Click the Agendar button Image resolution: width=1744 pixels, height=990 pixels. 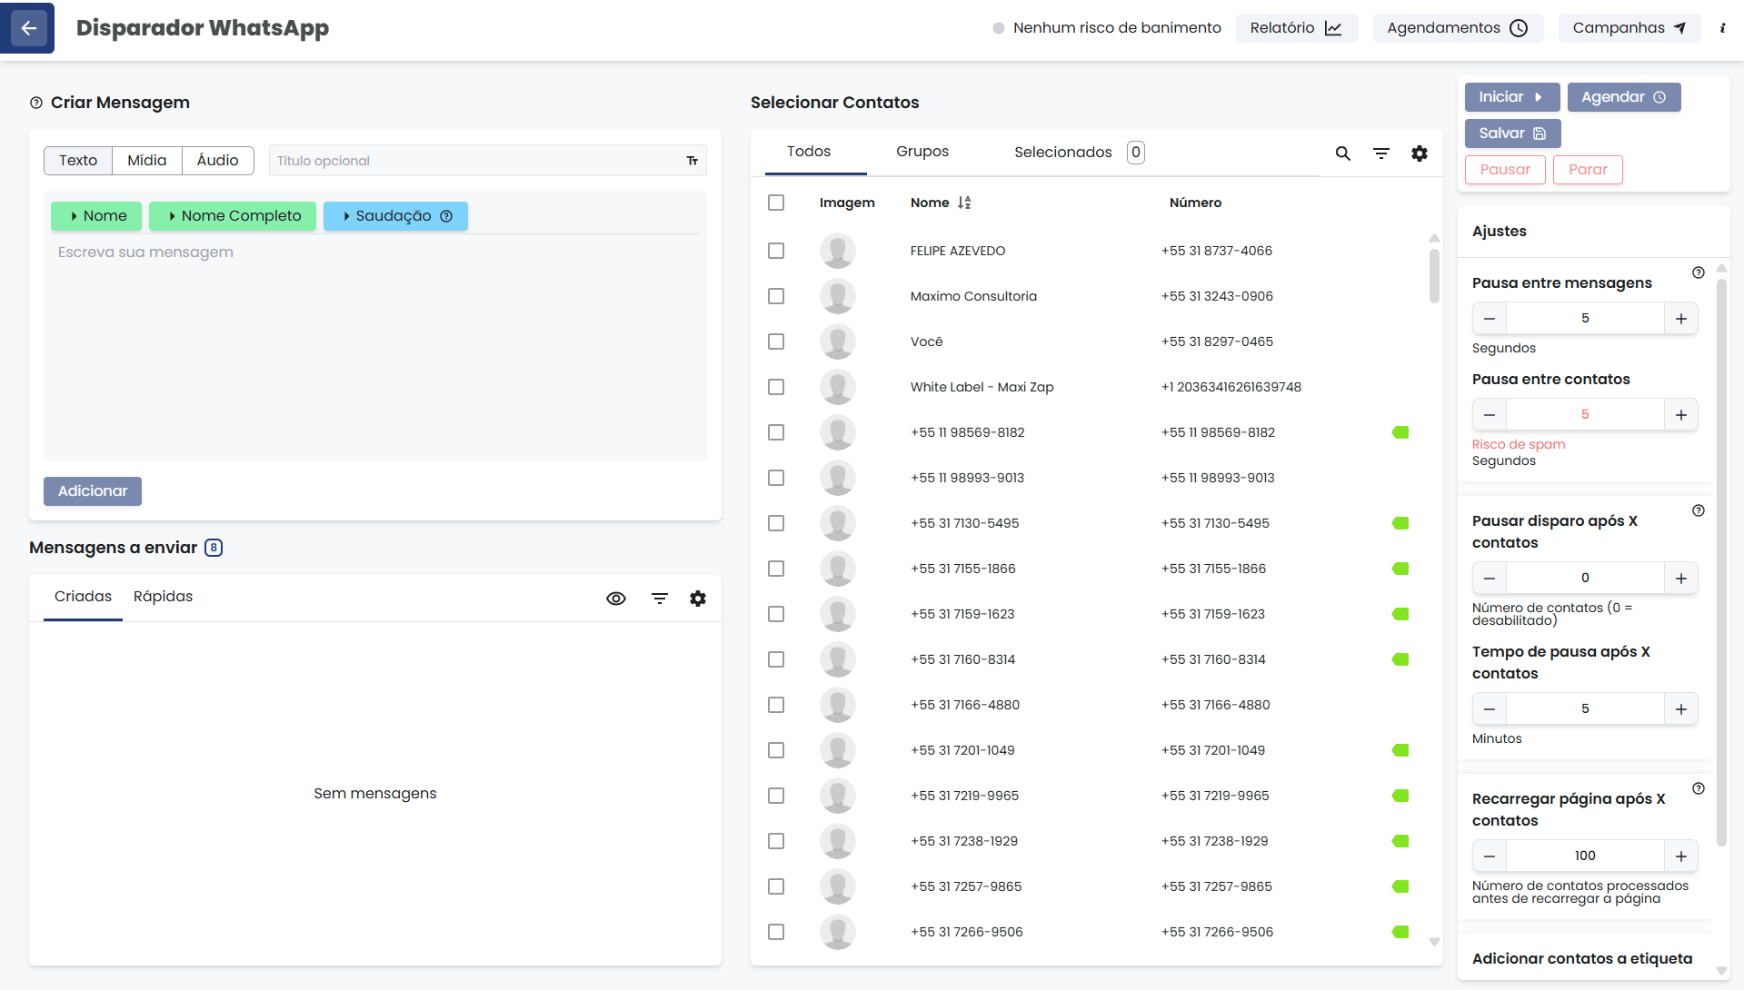click(1624, 97)
